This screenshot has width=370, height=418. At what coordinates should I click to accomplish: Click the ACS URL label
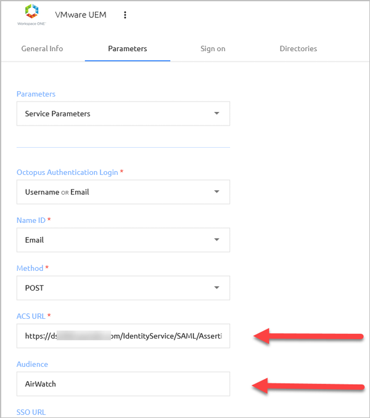tap(31, 316)
